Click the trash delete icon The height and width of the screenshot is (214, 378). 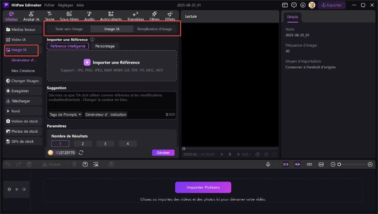pyautogui.click(x=29, y=164)
